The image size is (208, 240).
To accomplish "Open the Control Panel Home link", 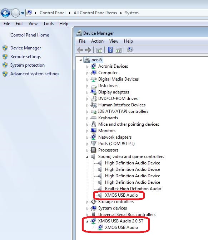I will [30, 35].
